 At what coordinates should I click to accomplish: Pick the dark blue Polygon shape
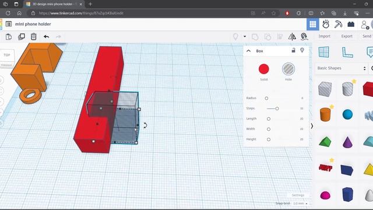click(347, 194)
